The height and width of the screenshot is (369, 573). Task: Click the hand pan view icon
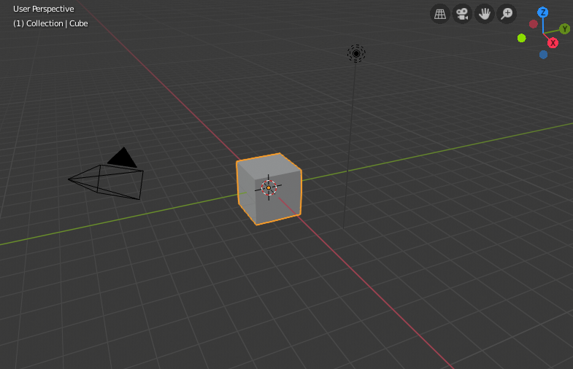[485, 14]
